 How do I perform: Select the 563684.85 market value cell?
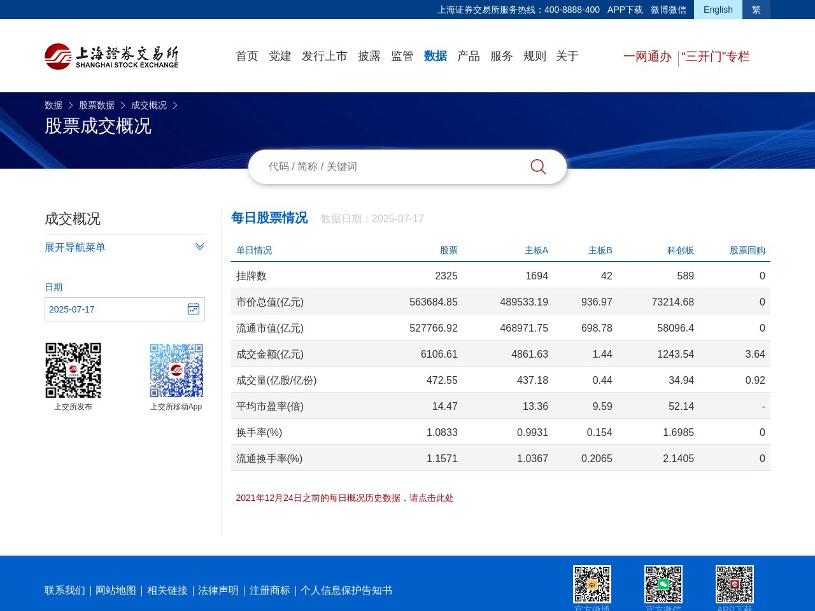[x=434, y=302]
